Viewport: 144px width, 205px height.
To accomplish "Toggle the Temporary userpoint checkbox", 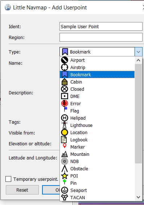I will (8, 179).
